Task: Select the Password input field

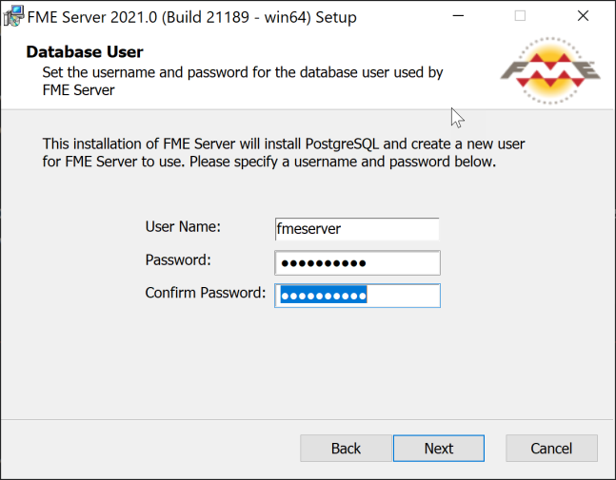Action: (357, 262)
